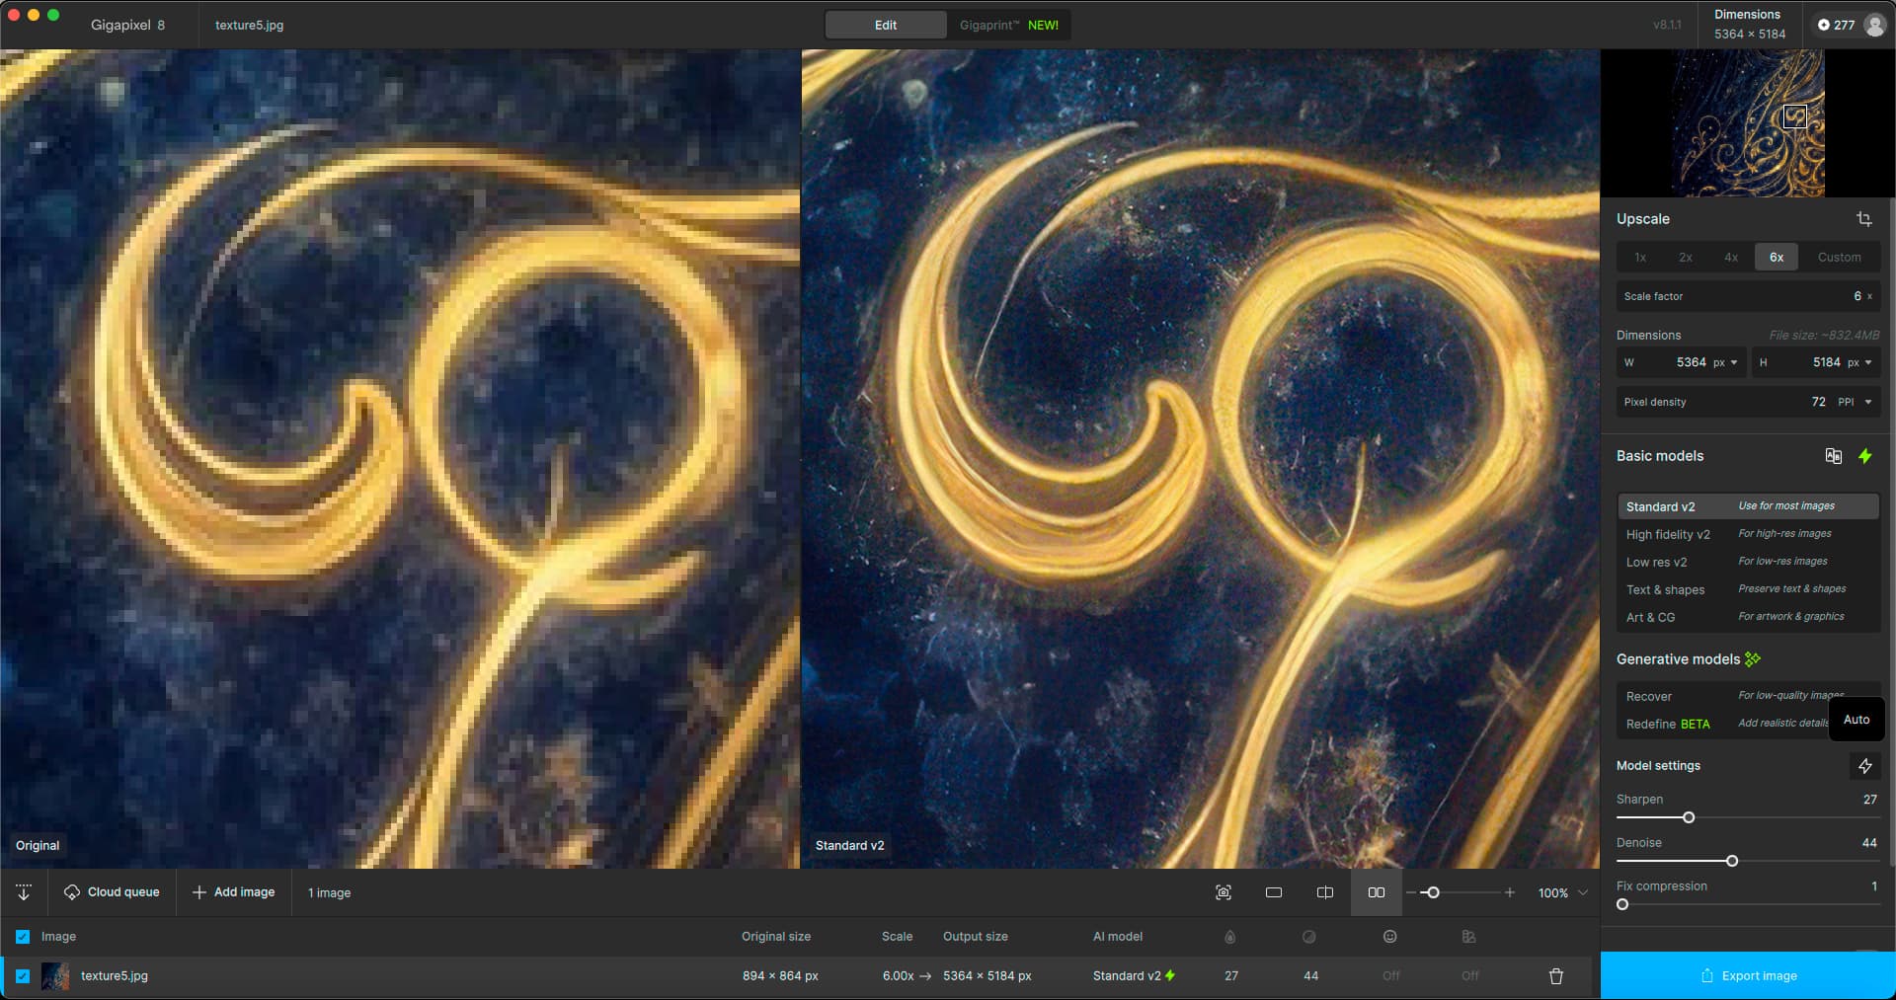Click the crop icon beside Upscale
This screenshot has height=1000, width=1896.
coord(1863,219)
